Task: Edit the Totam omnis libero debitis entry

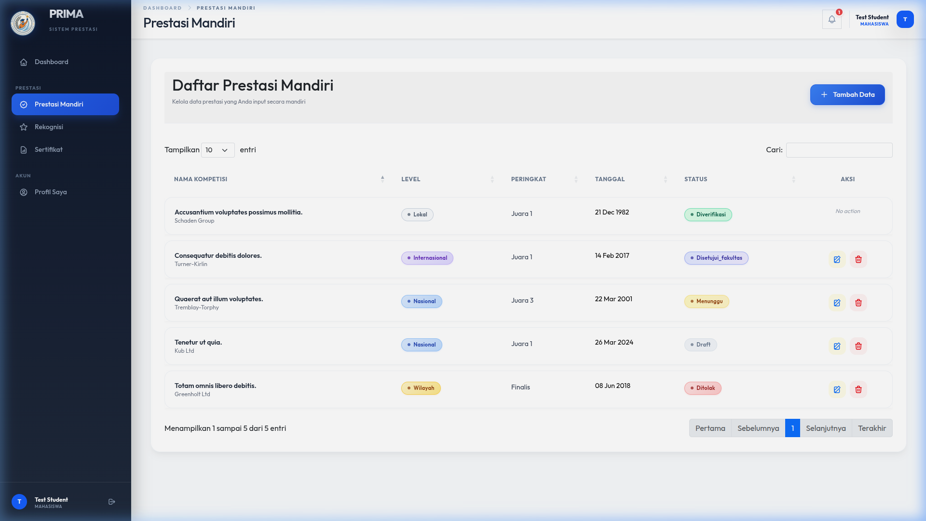Action: [837, 389]
